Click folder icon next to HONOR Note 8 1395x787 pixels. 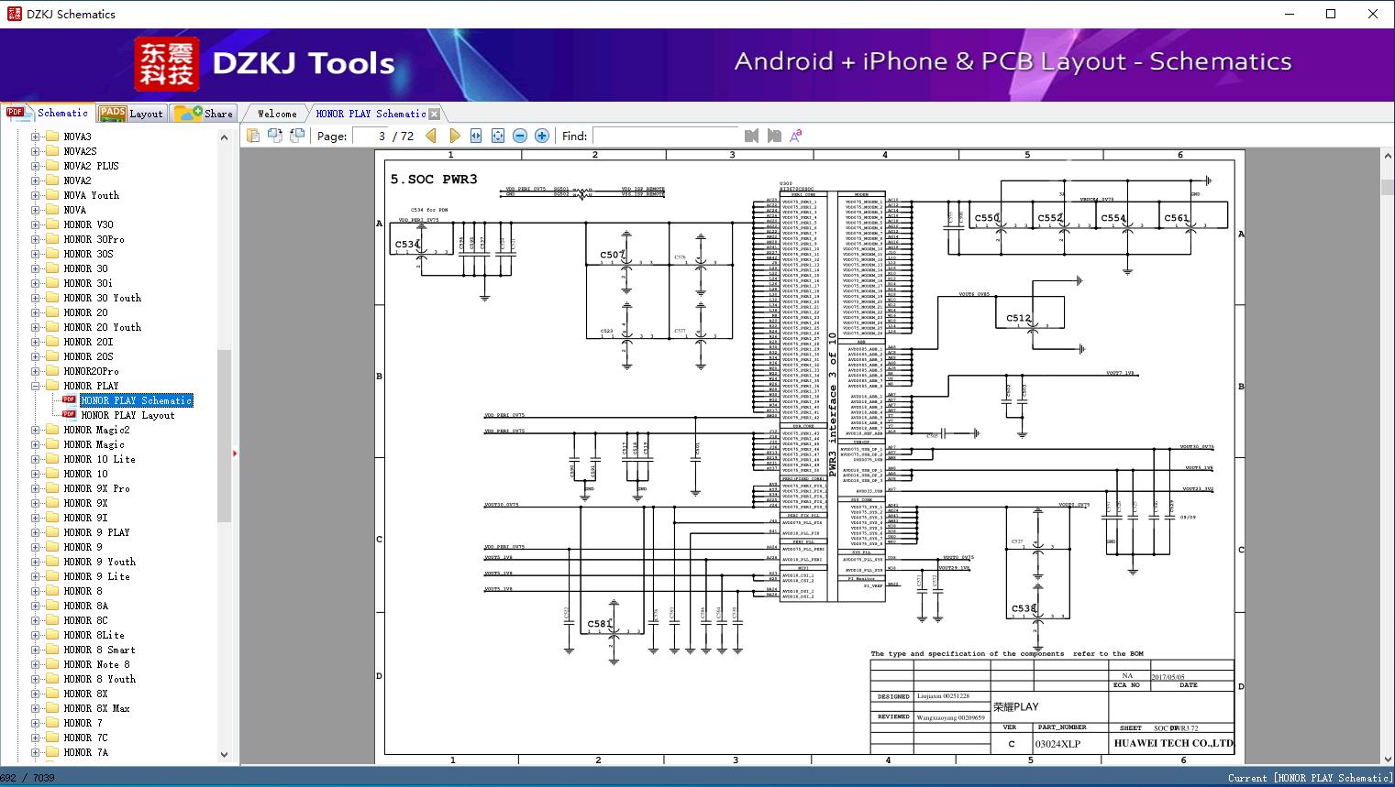point(51,664)
